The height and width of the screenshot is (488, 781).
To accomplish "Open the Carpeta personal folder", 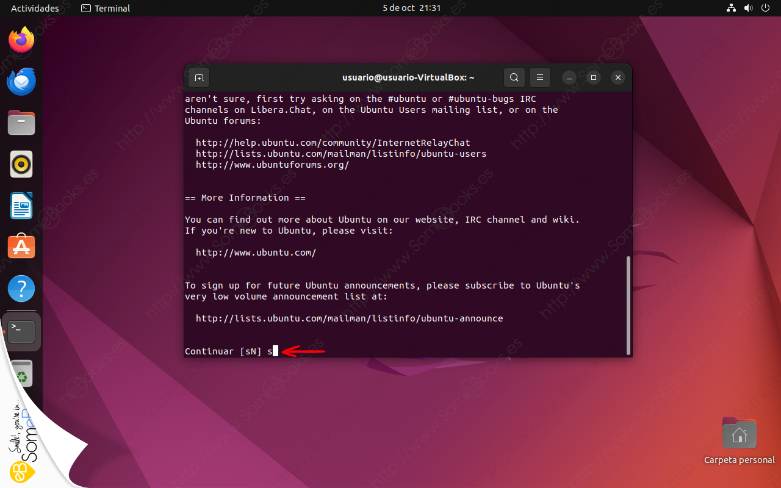I will 739,433.
